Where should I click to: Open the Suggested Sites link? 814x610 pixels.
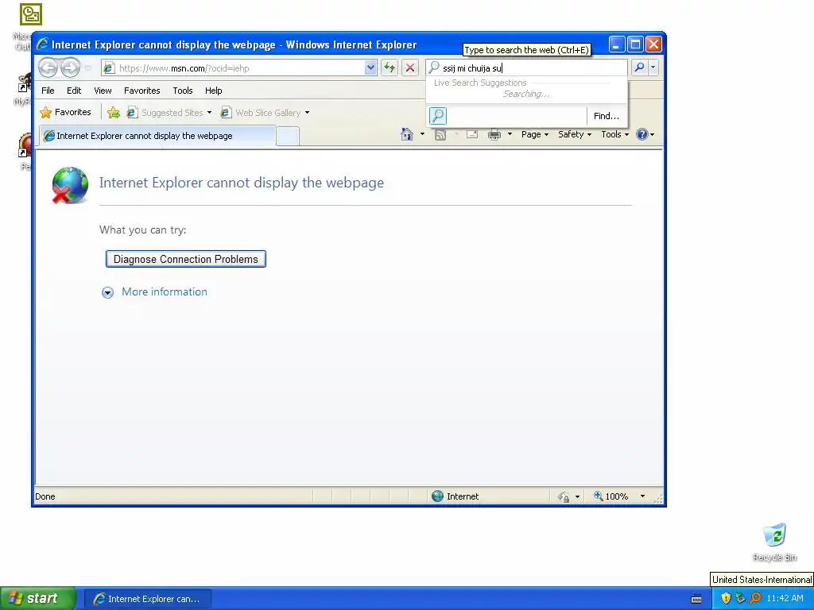(x=165, y=113)
